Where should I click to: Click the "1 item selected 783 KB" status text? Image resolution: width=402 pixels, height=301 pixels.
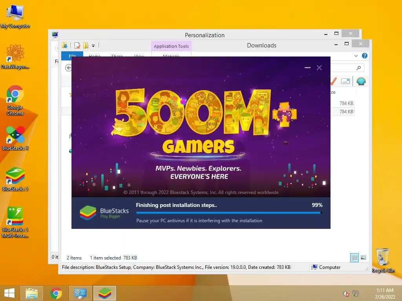coord(113,258)
